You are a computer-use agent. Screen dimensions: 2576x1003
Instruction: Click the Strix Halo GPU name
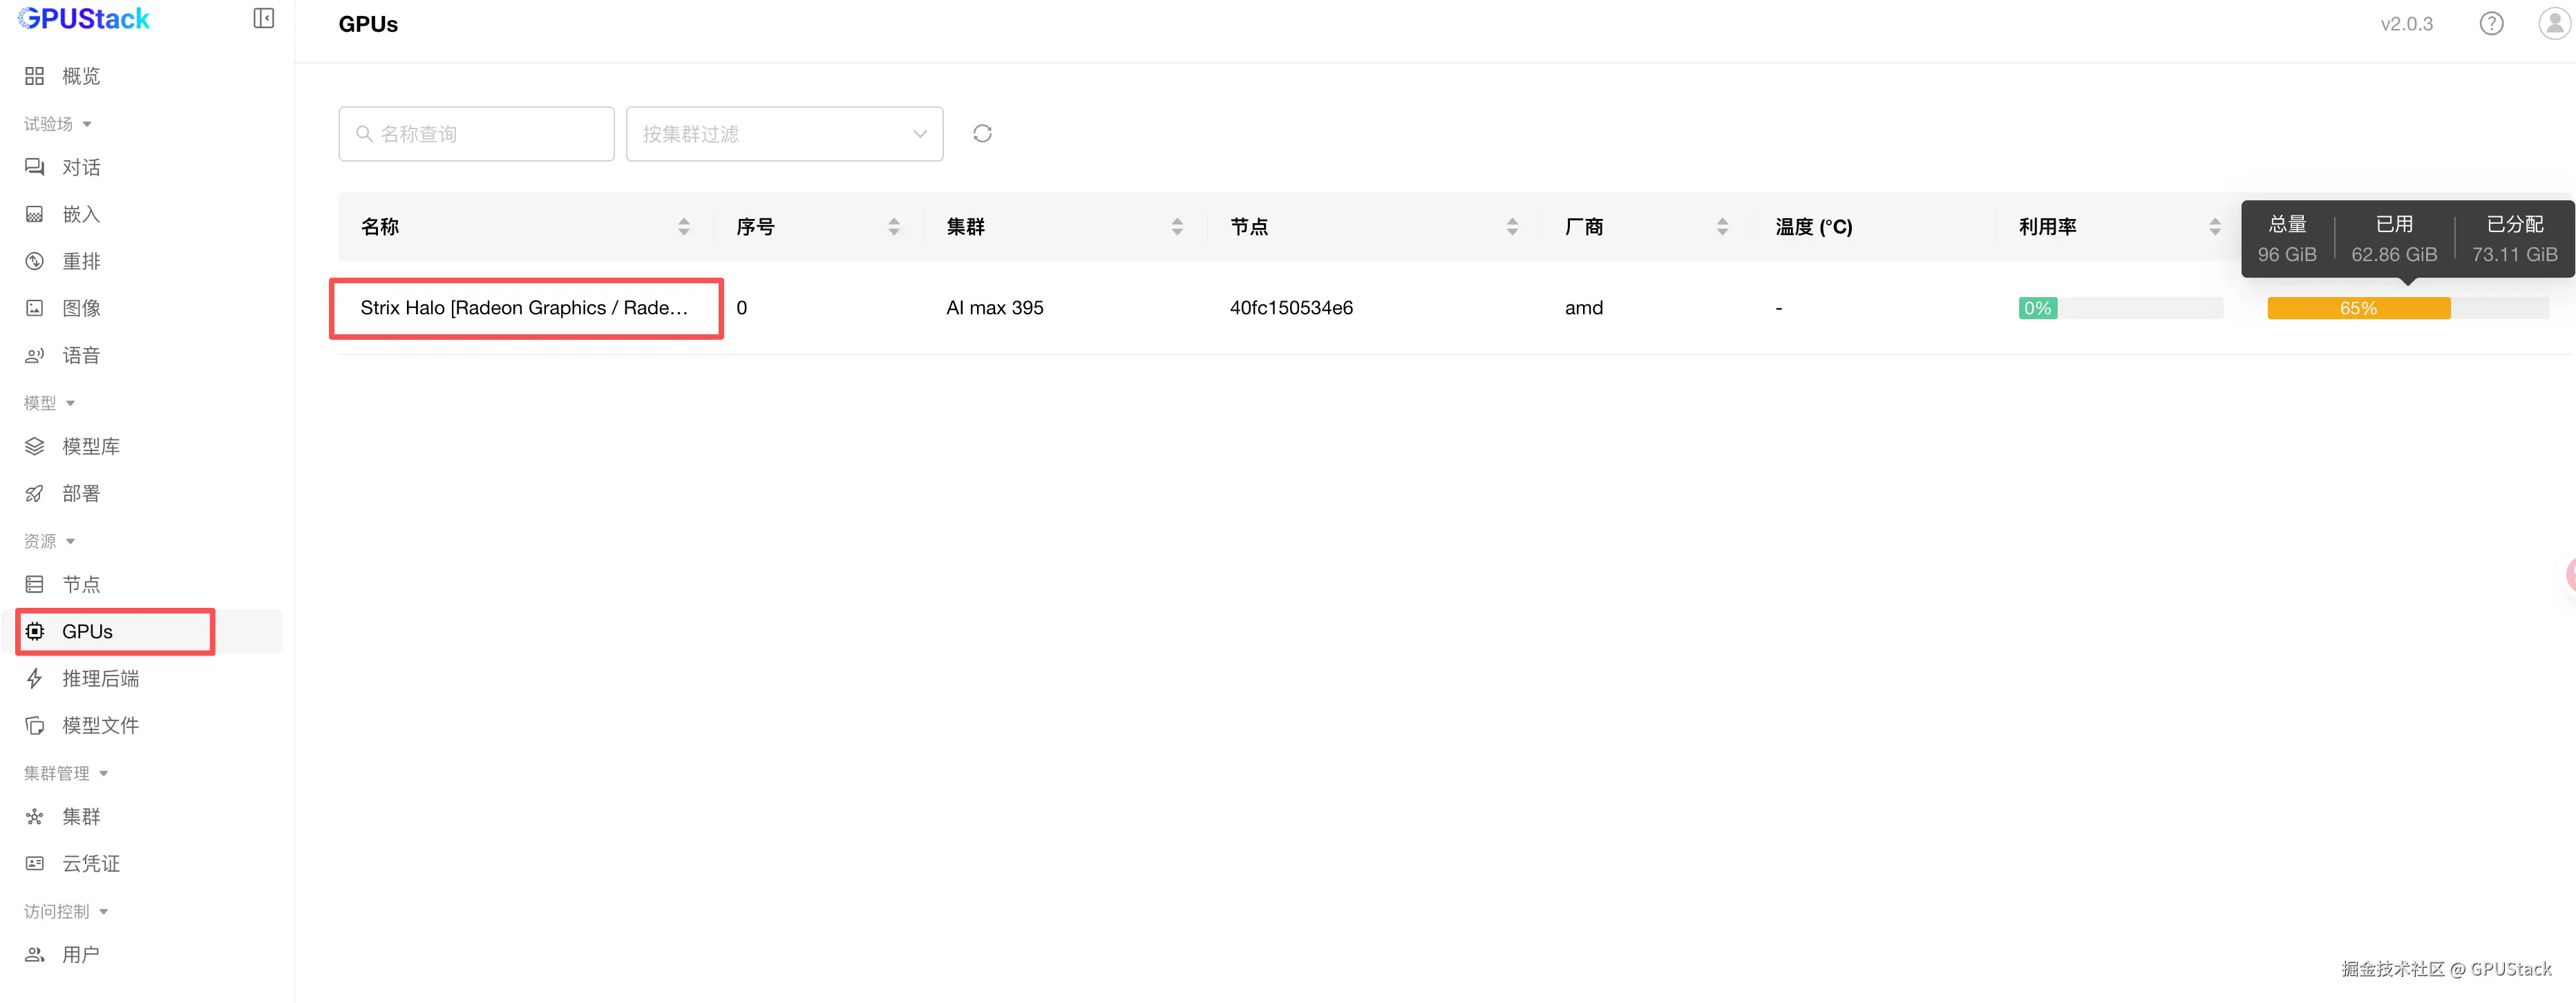524,308
